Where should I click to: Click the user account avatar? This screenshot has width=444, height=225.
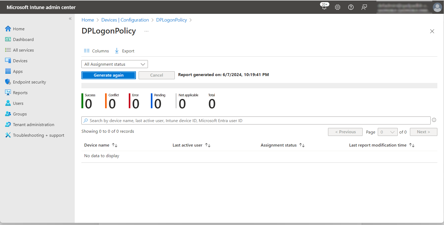pyautogui.click(x=437, y=7)
